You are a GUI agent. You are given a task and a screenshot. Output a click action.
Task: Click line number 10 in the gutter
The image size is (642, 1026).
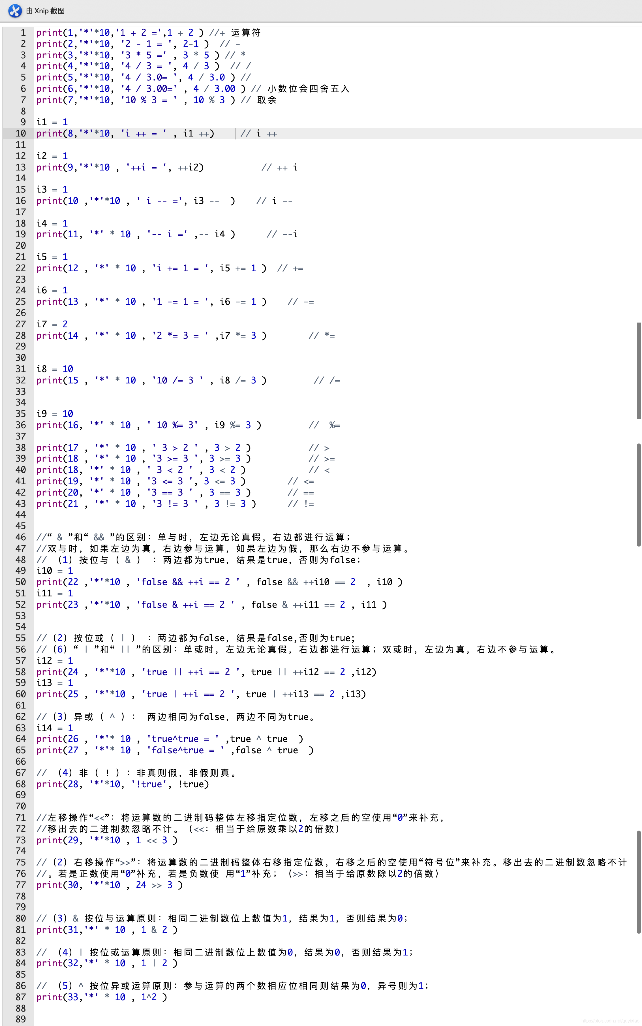point(20,133)
